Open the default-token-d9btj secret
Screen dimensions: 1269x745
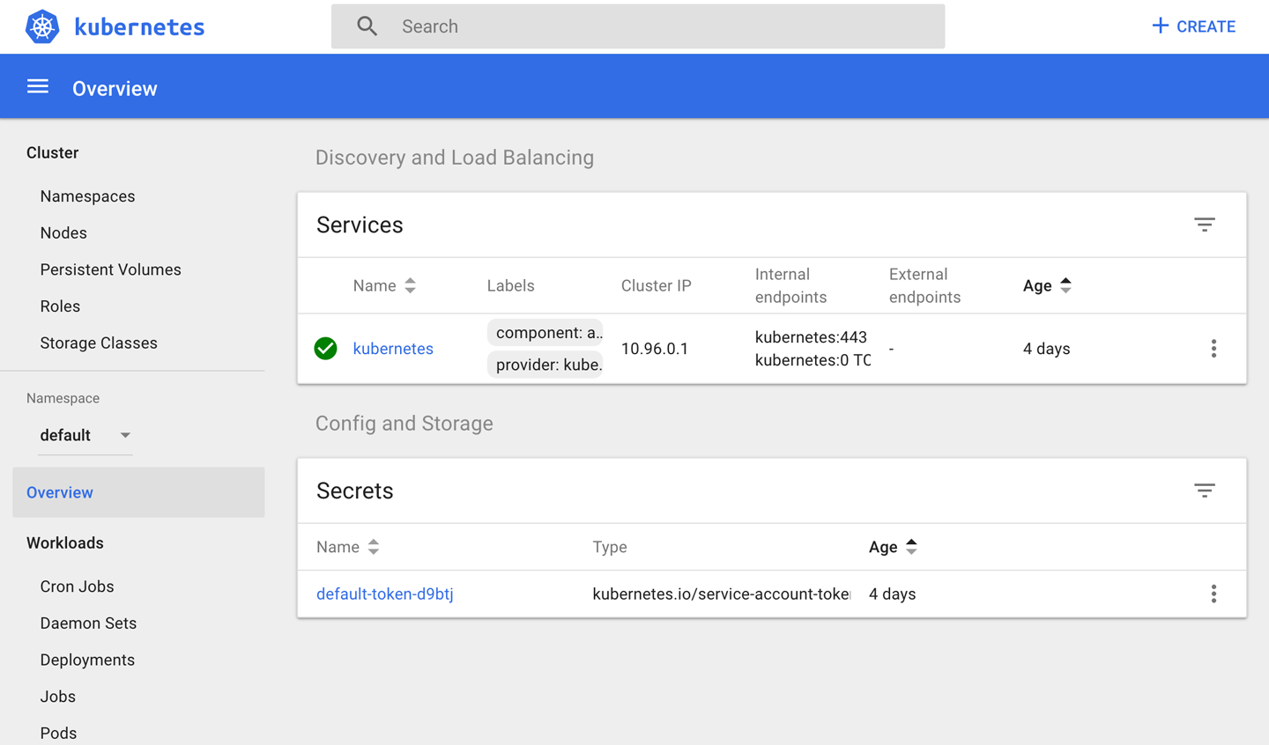tap(385, 594)
